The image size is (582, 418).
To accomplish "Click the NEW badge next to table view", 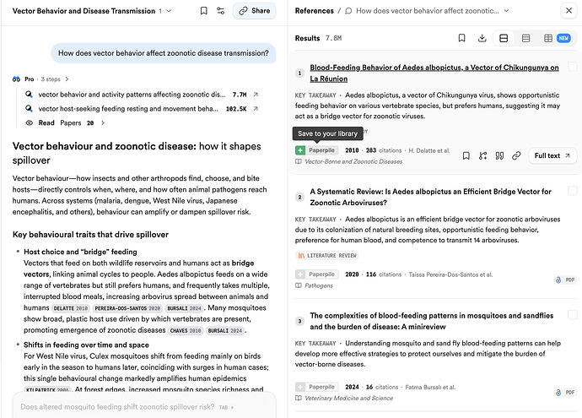I will tap(563, 38).
